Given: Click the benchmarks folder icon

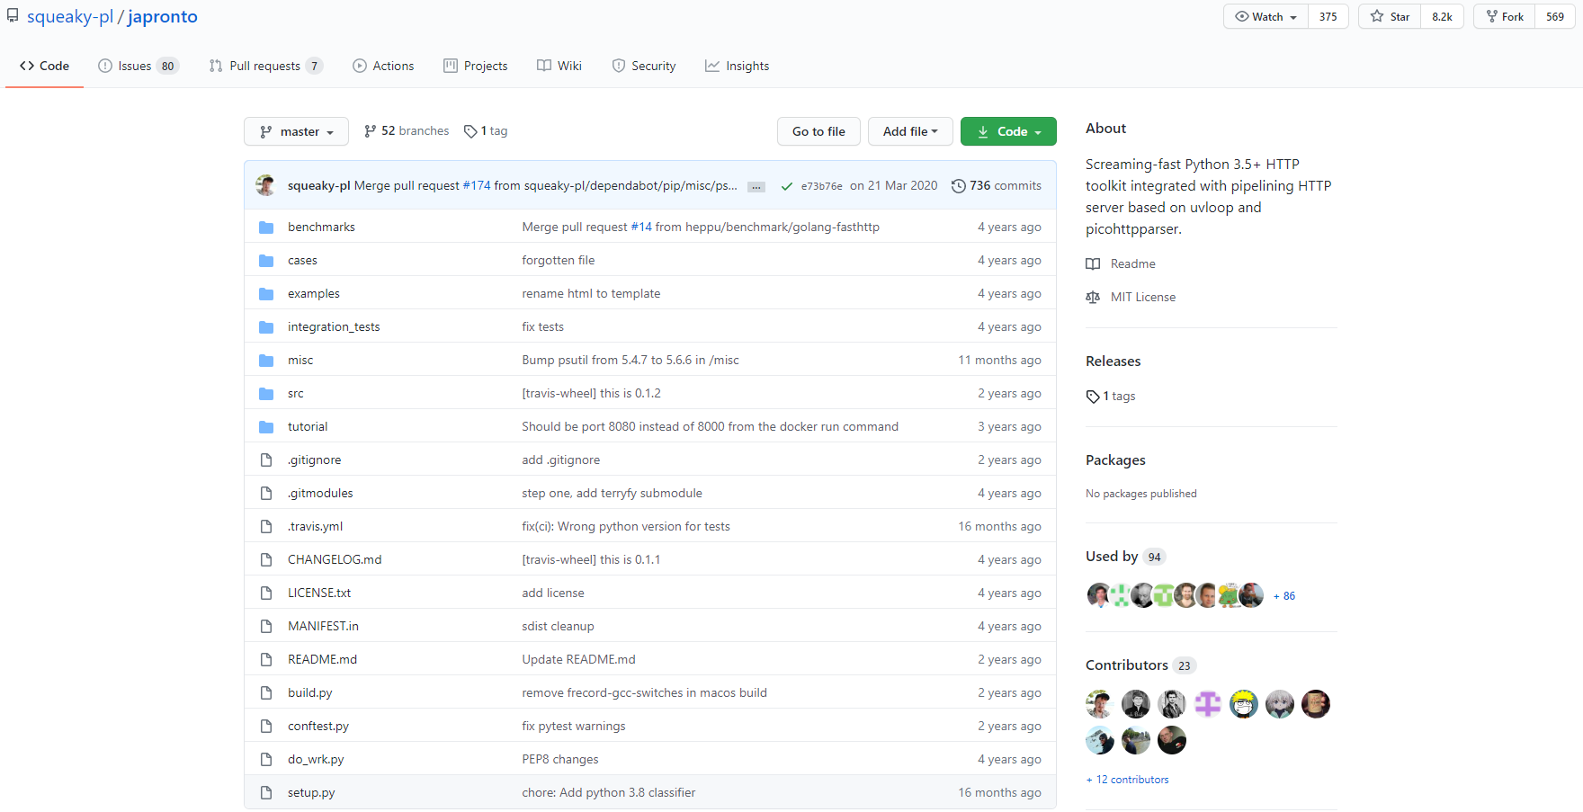Looking at the screenshot, I should [266, 227].
